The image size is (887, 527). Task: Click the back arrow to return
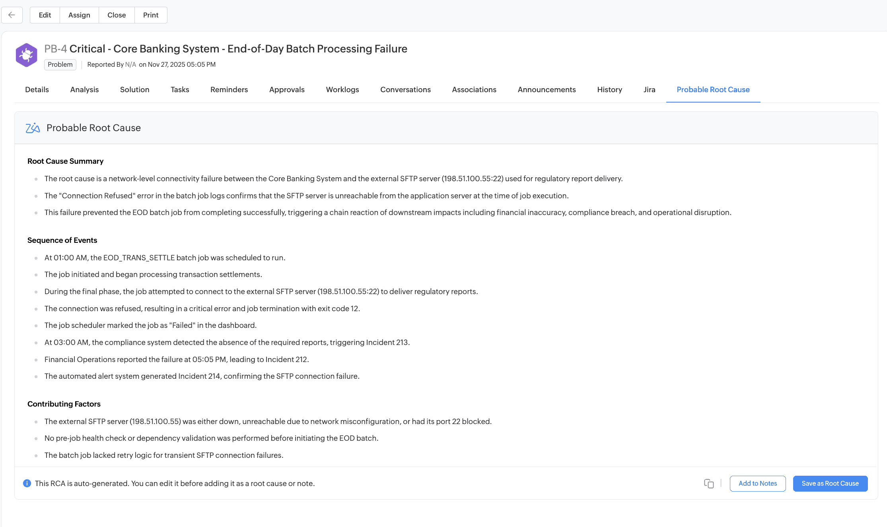point(12,15)
